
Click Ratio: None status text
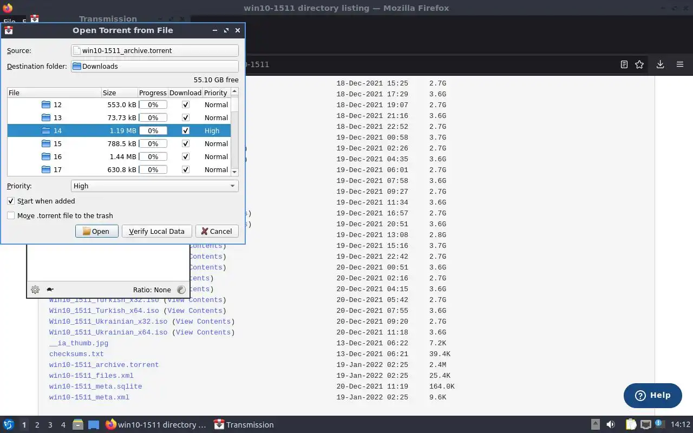coord(152,290)
